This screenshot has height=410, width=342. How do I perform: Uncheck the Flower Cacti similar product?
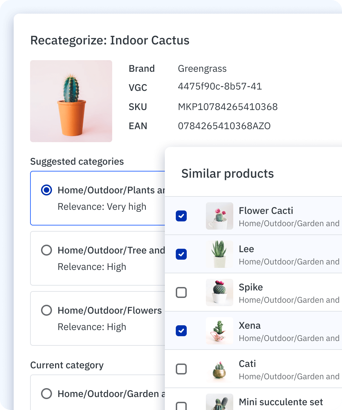pos(181,216)
